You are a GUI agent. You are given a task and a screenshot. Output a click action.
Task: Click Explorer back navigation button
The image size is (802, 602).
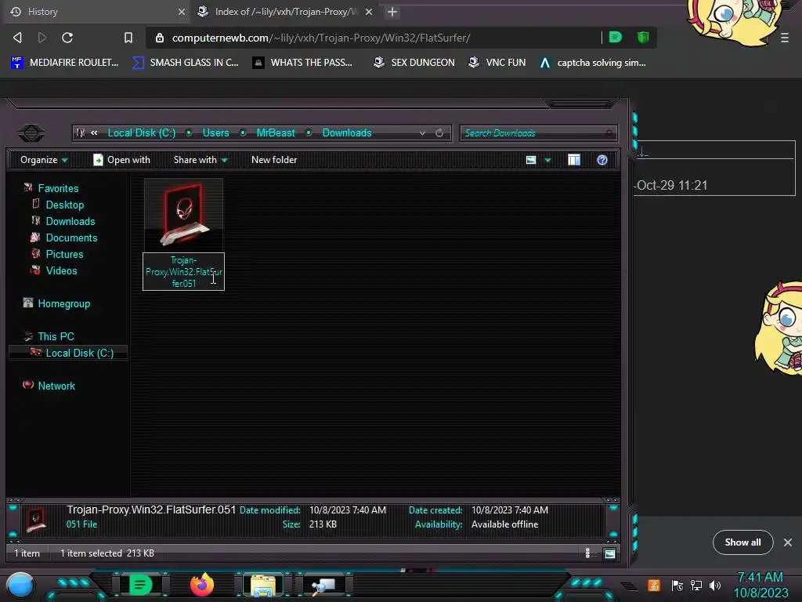click(x=31, y=133)
